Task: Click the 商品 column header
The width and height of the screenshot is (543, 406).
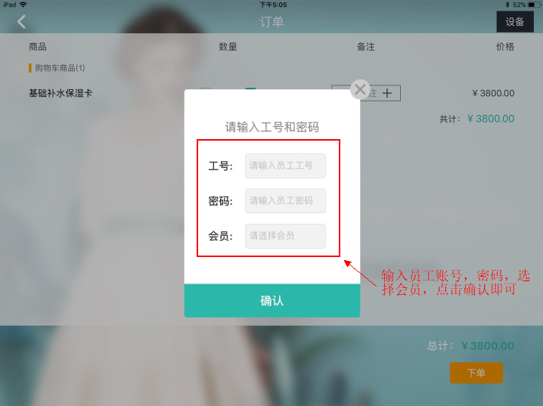Action: tap(38, 47)
